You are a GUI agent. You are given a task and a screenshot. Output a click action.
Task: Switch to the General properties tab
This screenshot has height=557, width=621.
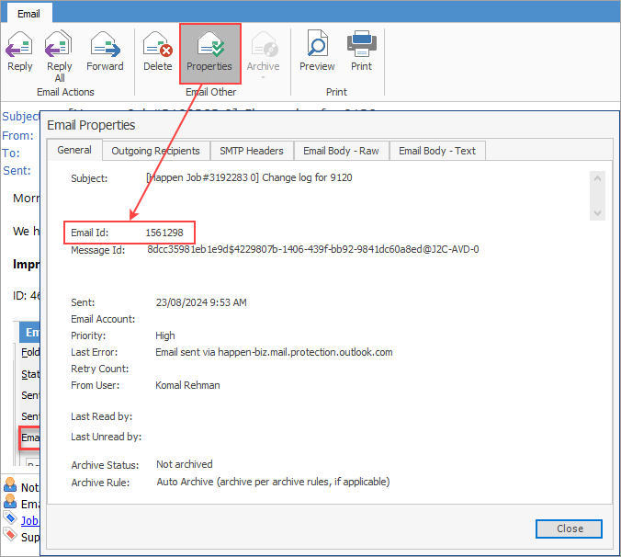click(74, 150)
